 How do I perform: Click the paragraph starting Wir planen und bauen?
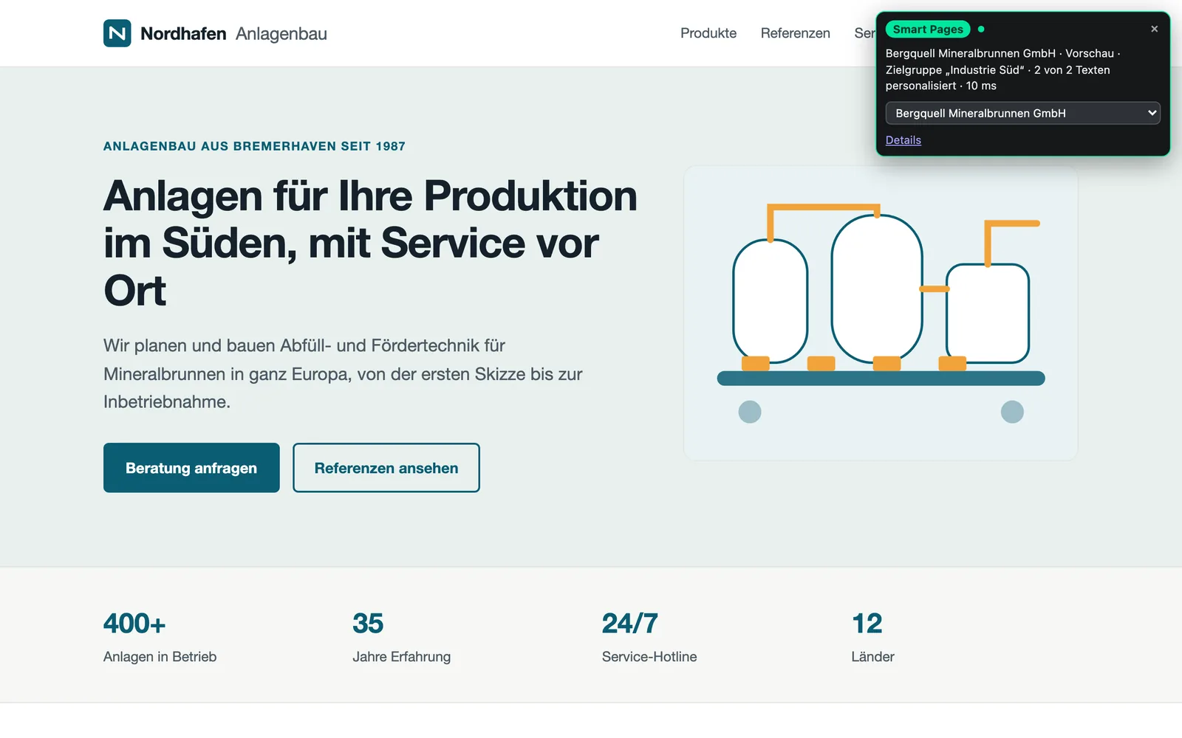(x=343, y=373)
